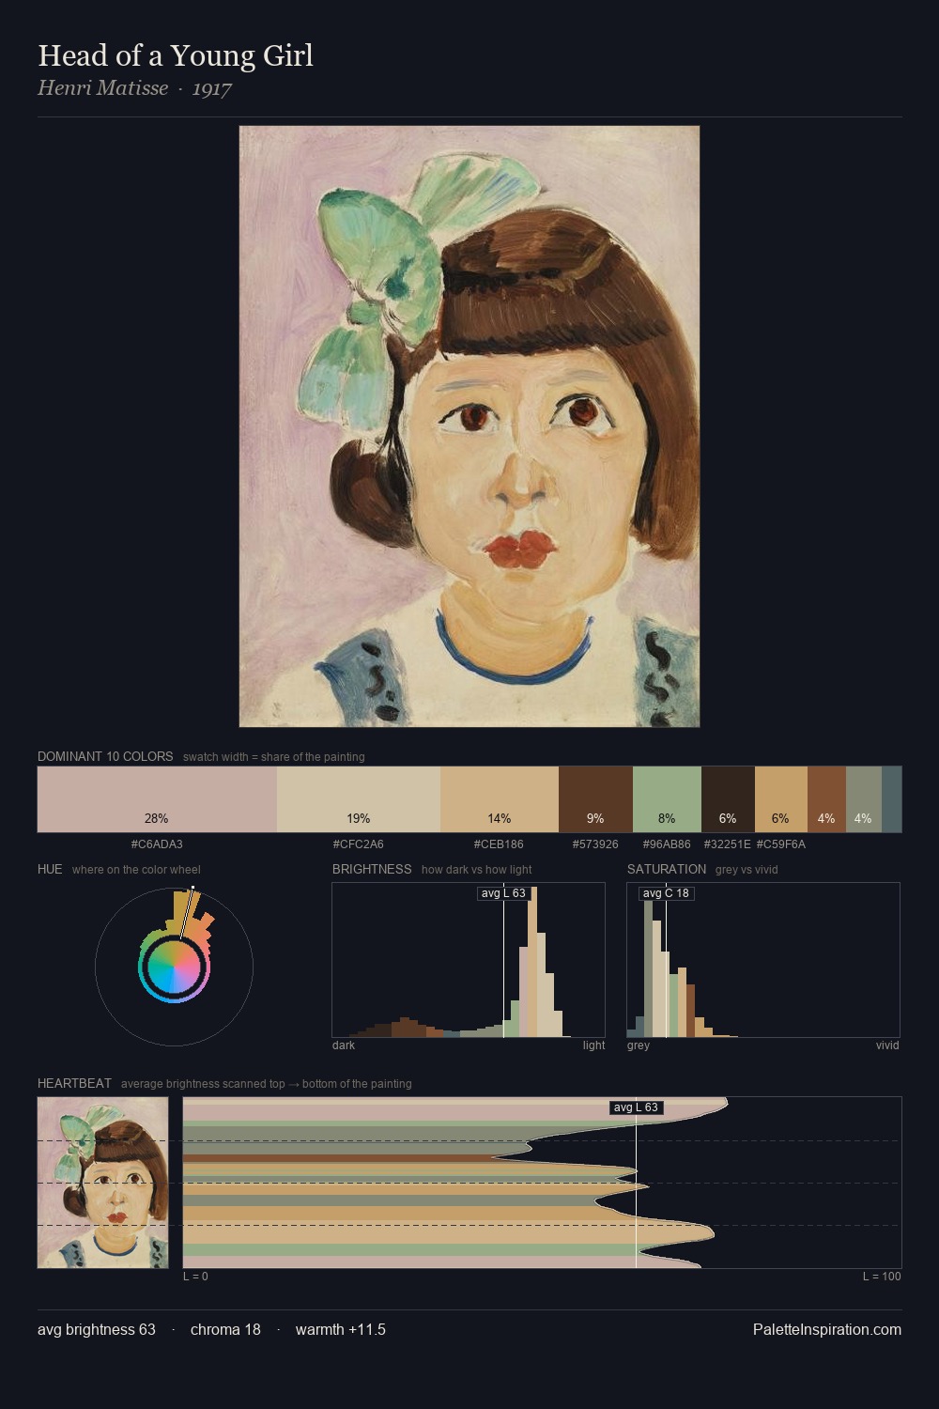The height and width of the screenshot is (1409, 939).
Task: Click the 'HEARTBEAT' section heading
Action: click(74, 1083)
